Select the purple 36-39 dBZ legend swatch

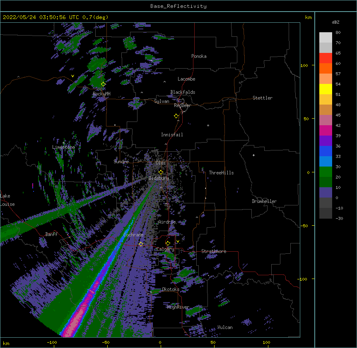[x=326, y=141]
